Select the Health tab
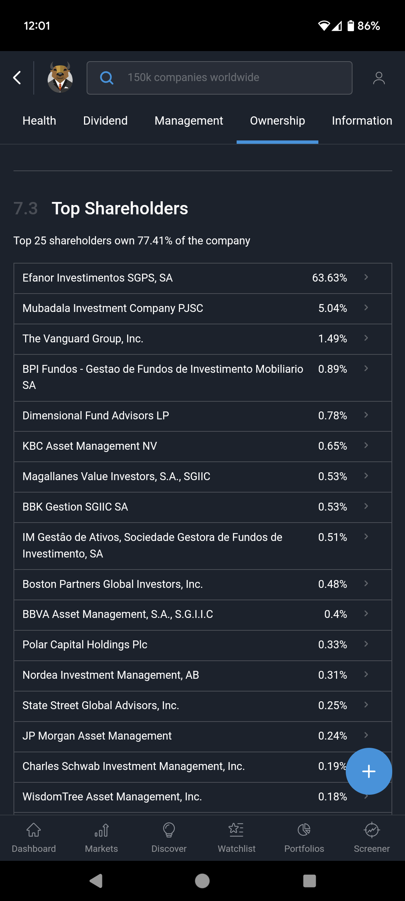The image size is (405, 901). 39,121
